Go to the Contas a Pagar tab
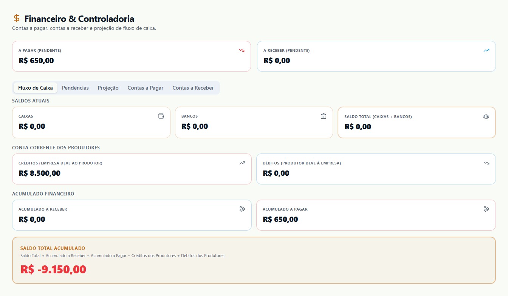Viewport: 508px width, 296px height. tap(146, 88)
